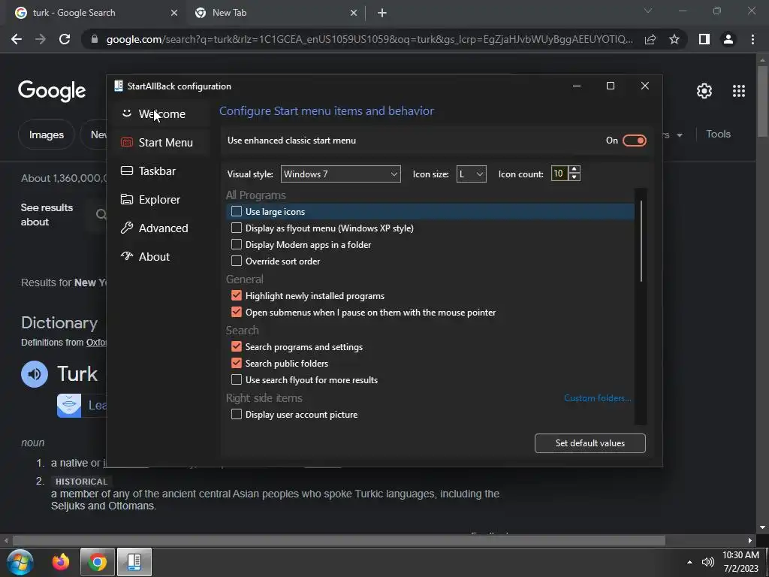Image resolution: width=769 pixels, height=577 pixels.
Task: Close the turk Google Search tab
Action: [x=174, y=13]
